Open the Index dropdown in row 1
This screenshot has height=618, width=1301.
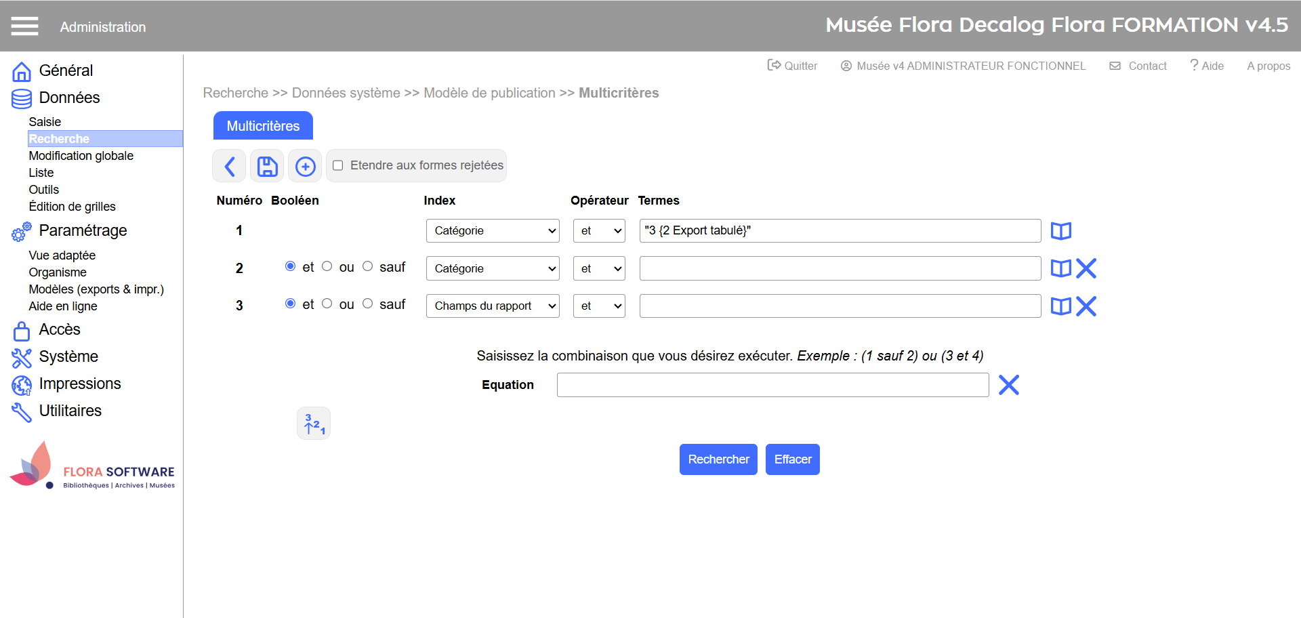coord(493,231)
